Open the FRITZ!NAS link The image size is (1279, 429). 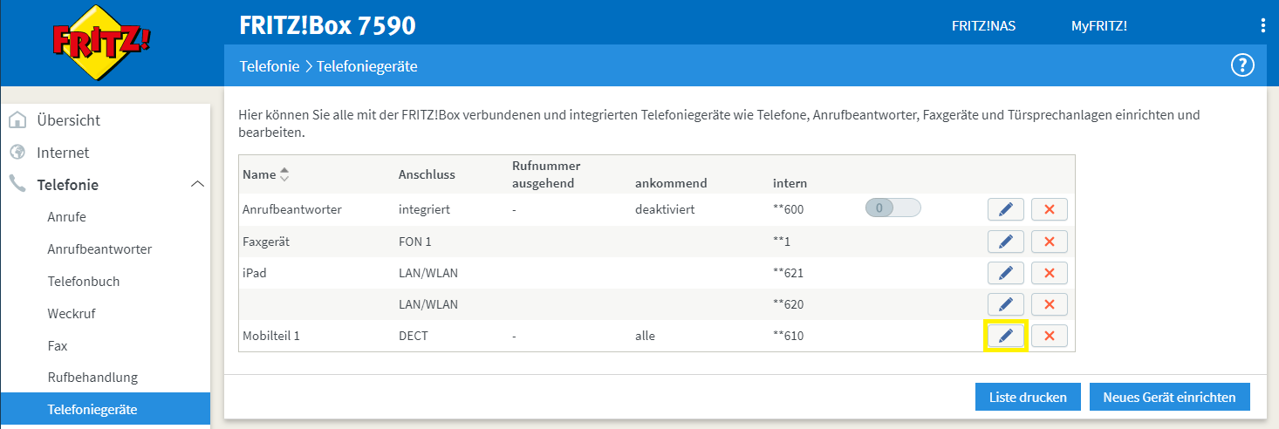click(x=983, y=26)
